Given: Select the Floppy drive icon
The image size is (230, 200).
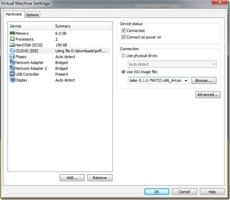Looking at the screenshot, I should coord(12,56).
